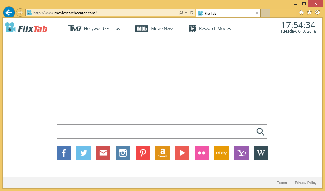Click the date text Tuesday, 6. 3. 2018
This screenshot has width=325, height=191.
(x=298, y=31)
